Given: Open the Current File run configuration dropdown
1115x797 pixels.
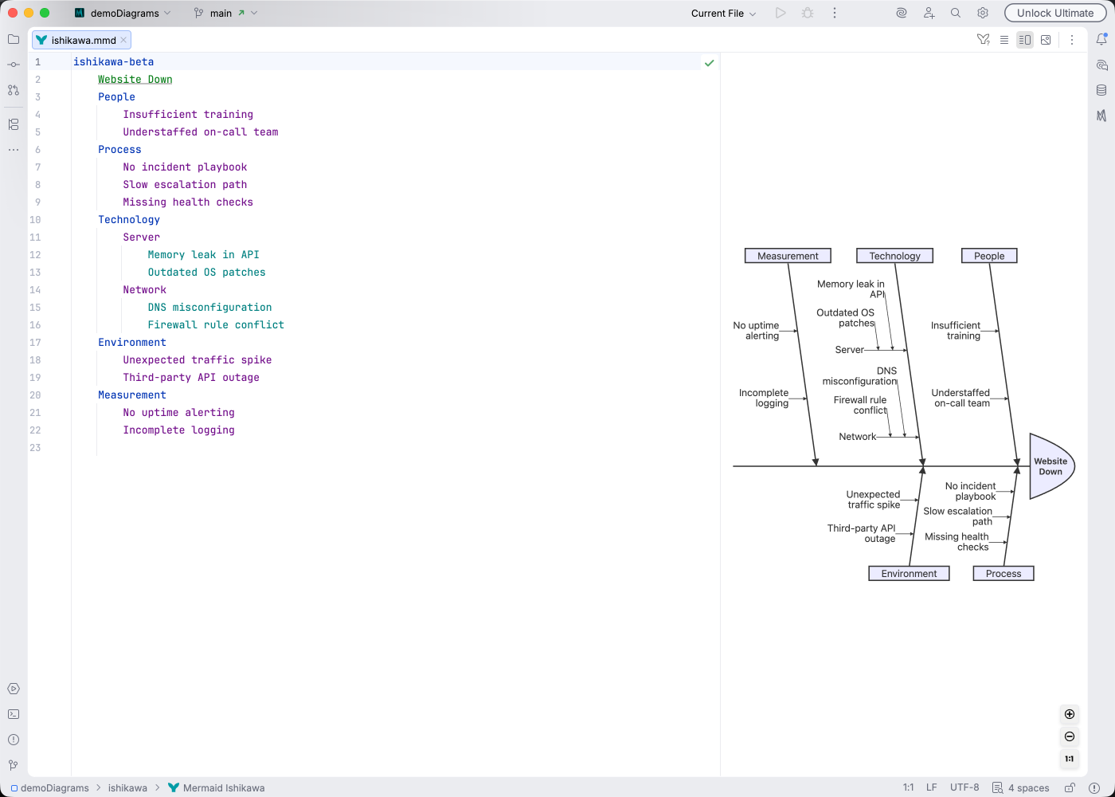Looking at the screenshot, I should tap(721, 13).
